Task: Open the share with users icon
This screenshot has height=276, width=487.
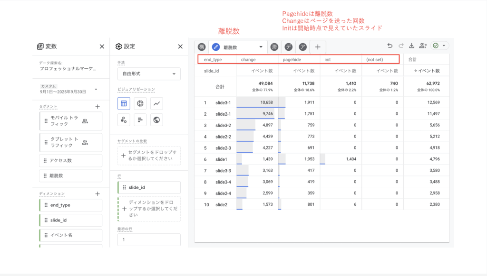Action: 423,46
